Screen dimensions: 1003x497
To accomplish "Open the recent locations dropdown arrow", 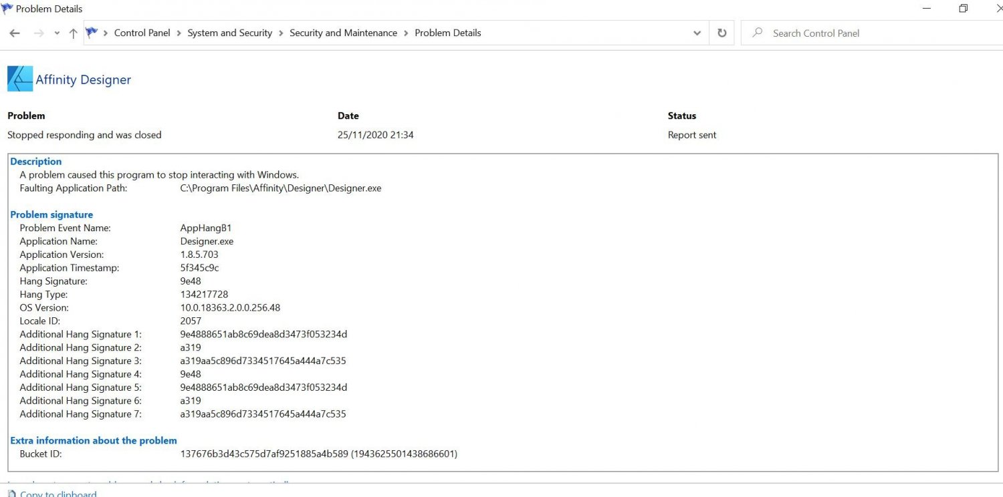I will tap(57, 33).
